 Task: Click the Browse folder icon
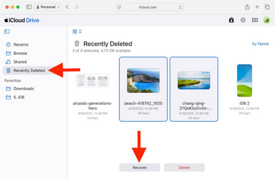click(8, 53)
